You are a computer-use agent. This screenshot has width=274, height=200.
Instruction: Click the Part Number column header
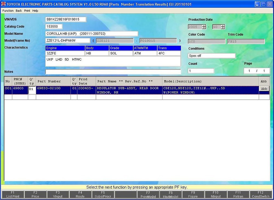click(x=53, y=81)
